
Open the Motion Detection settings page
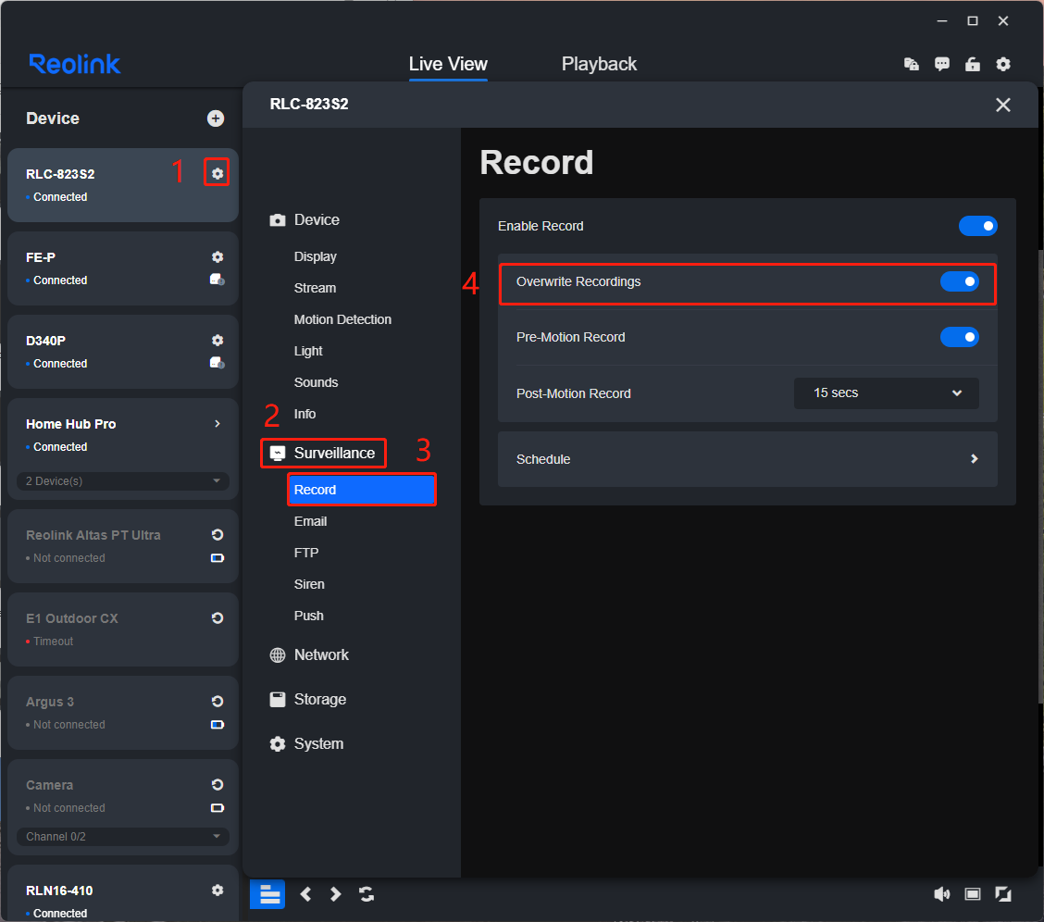click(x=342, y=318)
